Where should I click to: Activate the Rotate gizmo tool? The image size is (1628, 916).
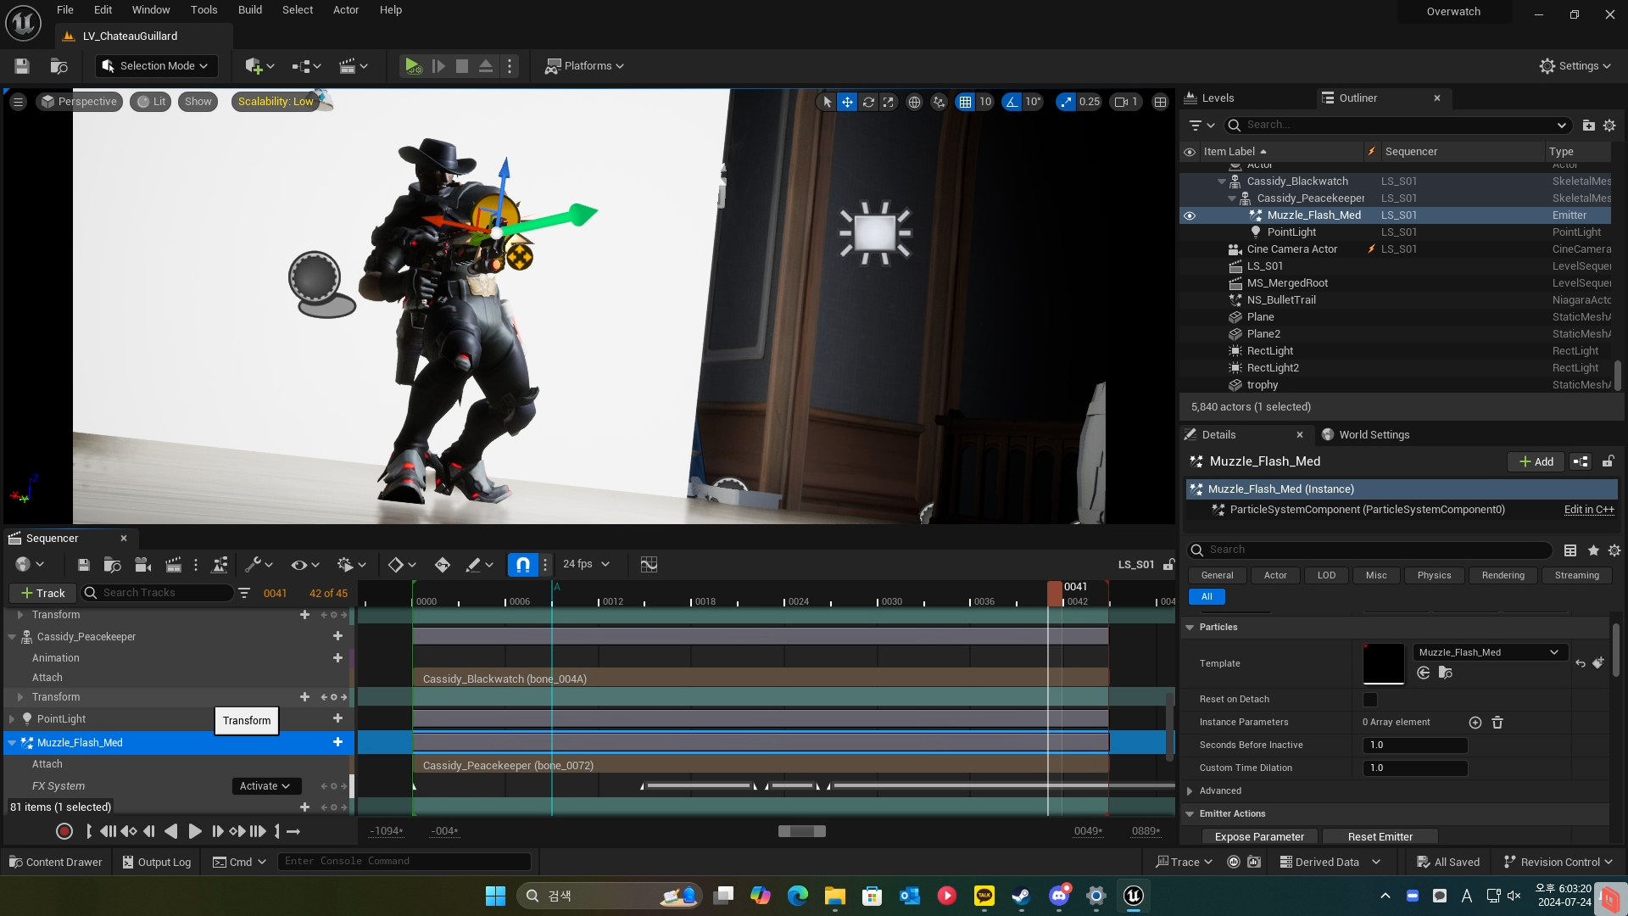(x=868, y=102)
